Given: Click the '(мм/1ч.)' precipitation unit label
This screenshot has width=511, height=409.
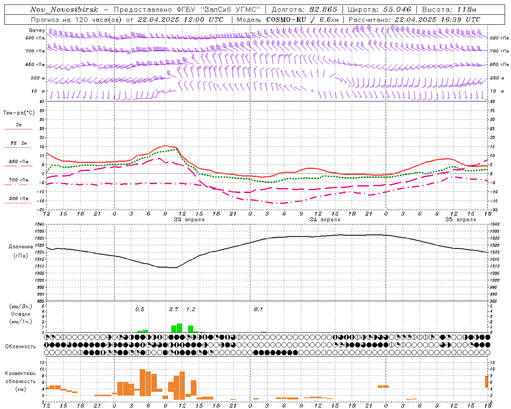Looking at the screenshot, I should tap(20, 322).
